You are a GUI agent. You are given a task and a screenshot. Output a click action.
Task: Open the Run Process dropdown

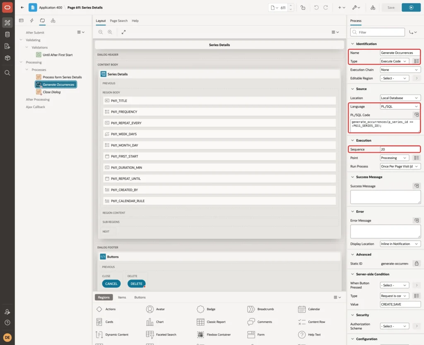(400, 166)
